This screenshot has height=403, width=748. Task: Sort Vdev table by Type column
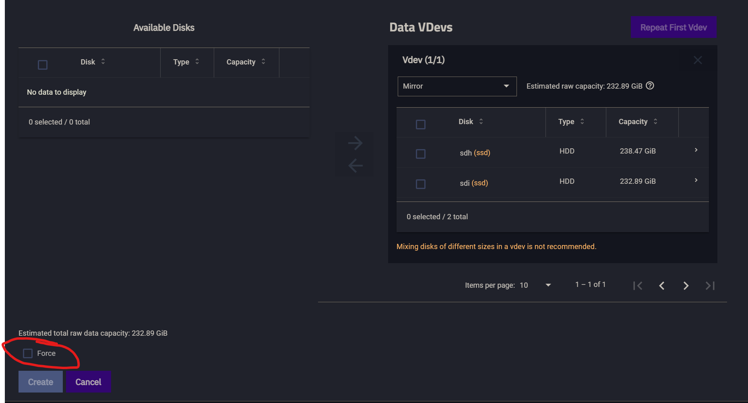(571, 121)
